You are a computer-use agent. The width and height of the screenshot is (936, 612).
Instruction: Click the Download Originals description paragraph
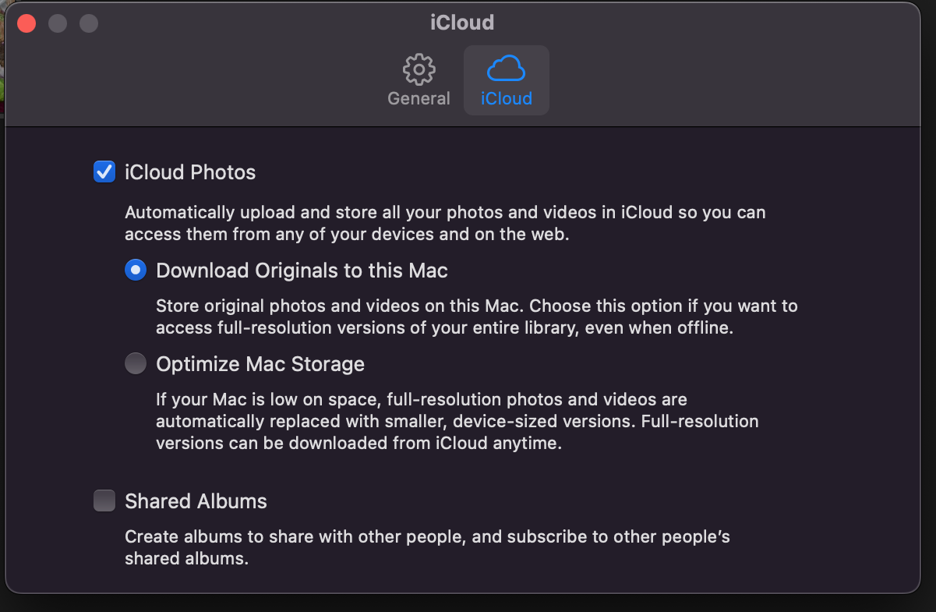click(x=476, y=317)
